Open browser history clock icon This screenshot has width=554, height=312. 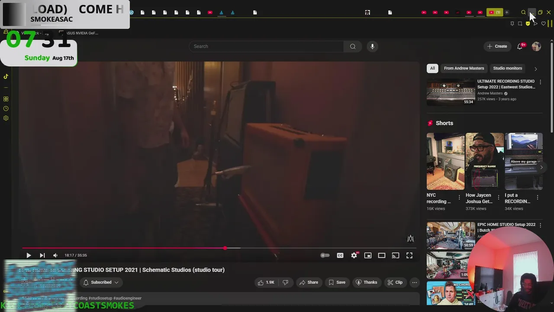[x=6, y=108]
